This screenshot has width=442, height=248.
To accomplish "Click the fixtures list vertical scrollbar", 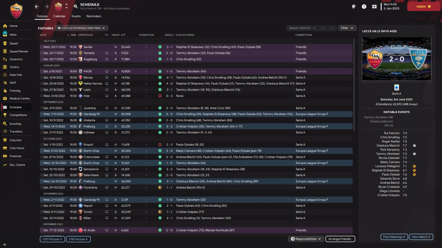I will pos(355,84).
